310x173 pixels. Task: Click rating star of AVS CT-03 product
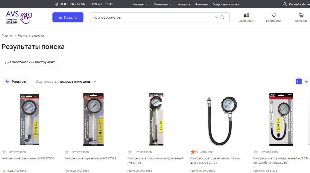pyautogui.click(x=130, y=152)
